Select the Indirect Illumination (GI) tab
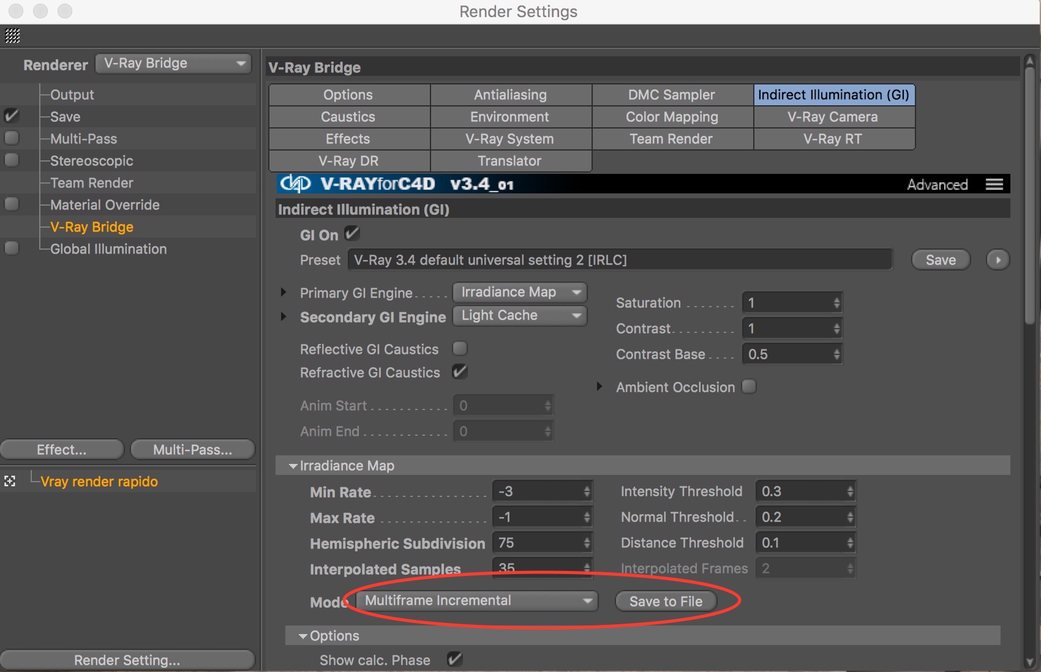 [x=834, y=95]
